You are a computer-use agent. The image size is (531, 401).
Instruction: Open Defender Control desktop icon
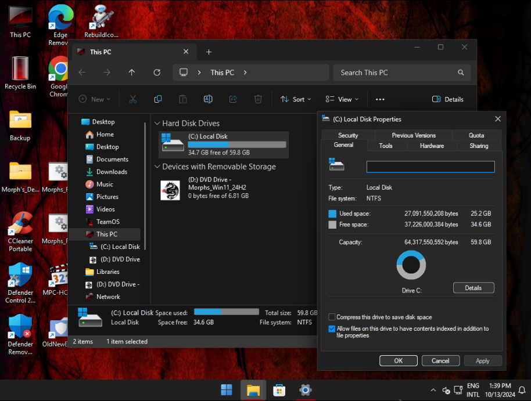[20, 283]
